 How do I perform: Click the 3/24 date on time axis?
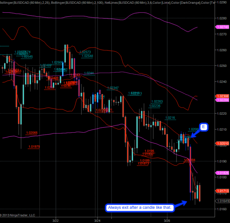[x=96, y=220]
